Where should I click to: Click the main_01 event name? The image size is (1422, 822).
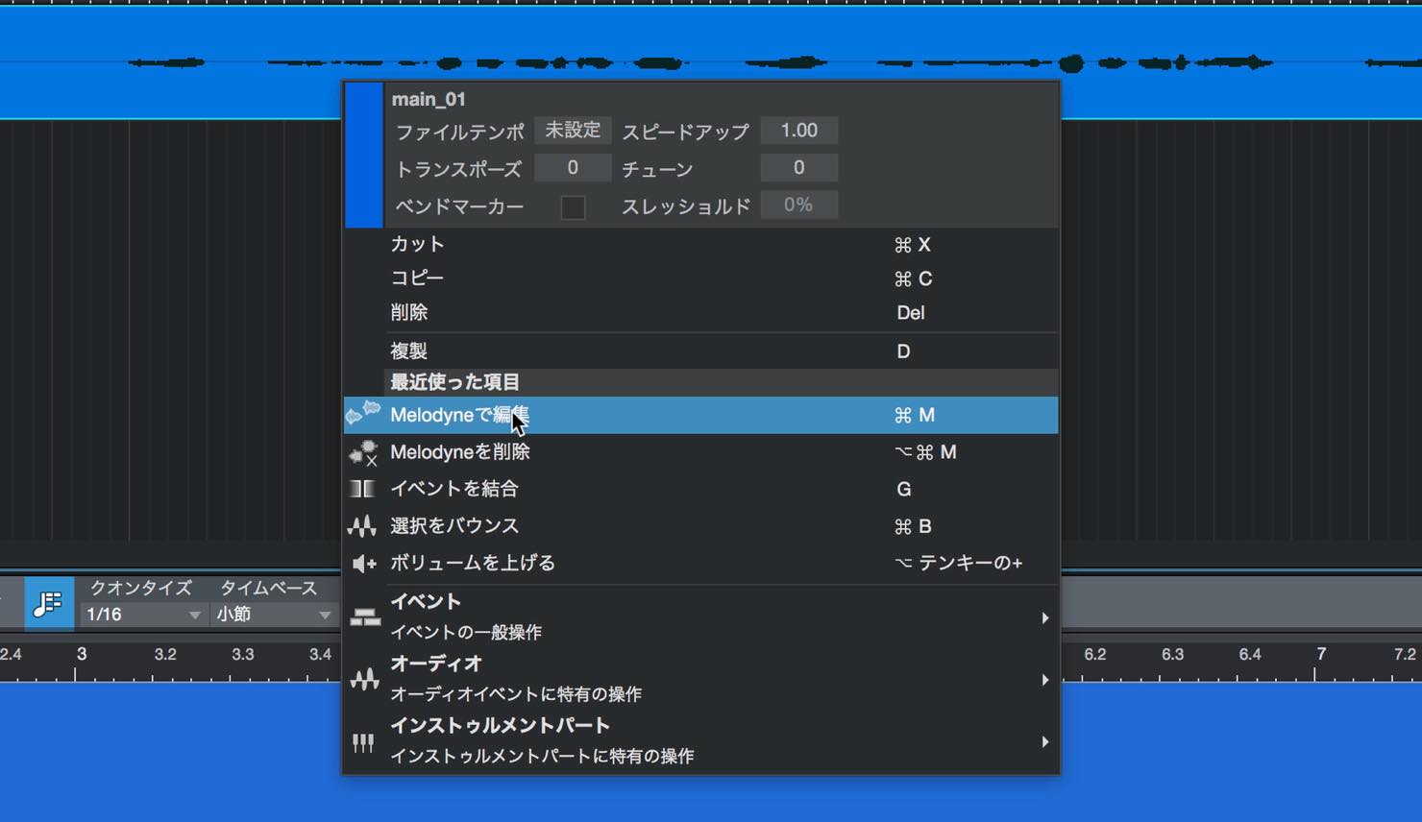[429, 99]
